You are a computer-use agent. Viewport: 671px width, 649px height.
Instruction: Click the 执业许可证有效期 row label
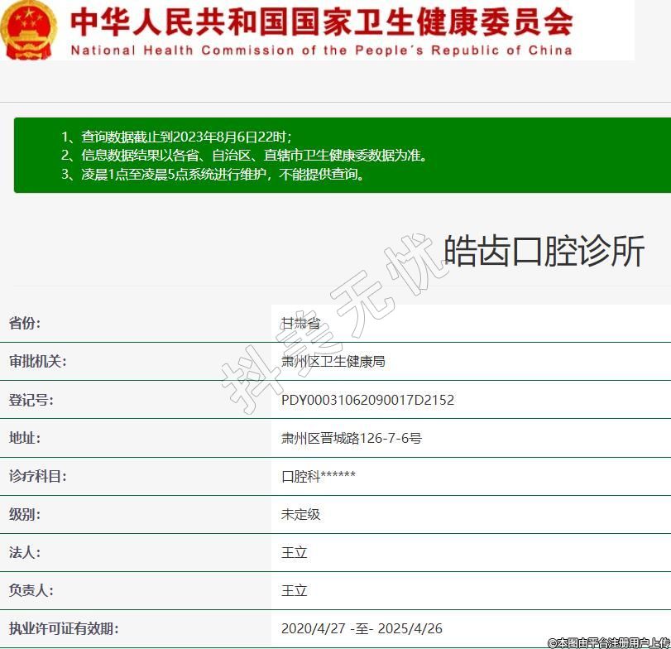64,628
